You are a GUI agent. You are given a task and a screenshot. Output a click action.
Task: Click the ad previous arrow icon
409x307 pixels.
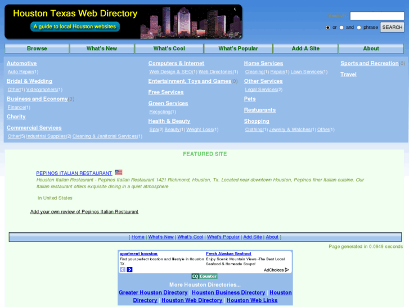coord(123,270)
